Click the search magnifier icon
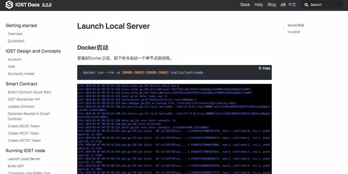This screenshot has width=348, height=174. click(x=306, y=5)
